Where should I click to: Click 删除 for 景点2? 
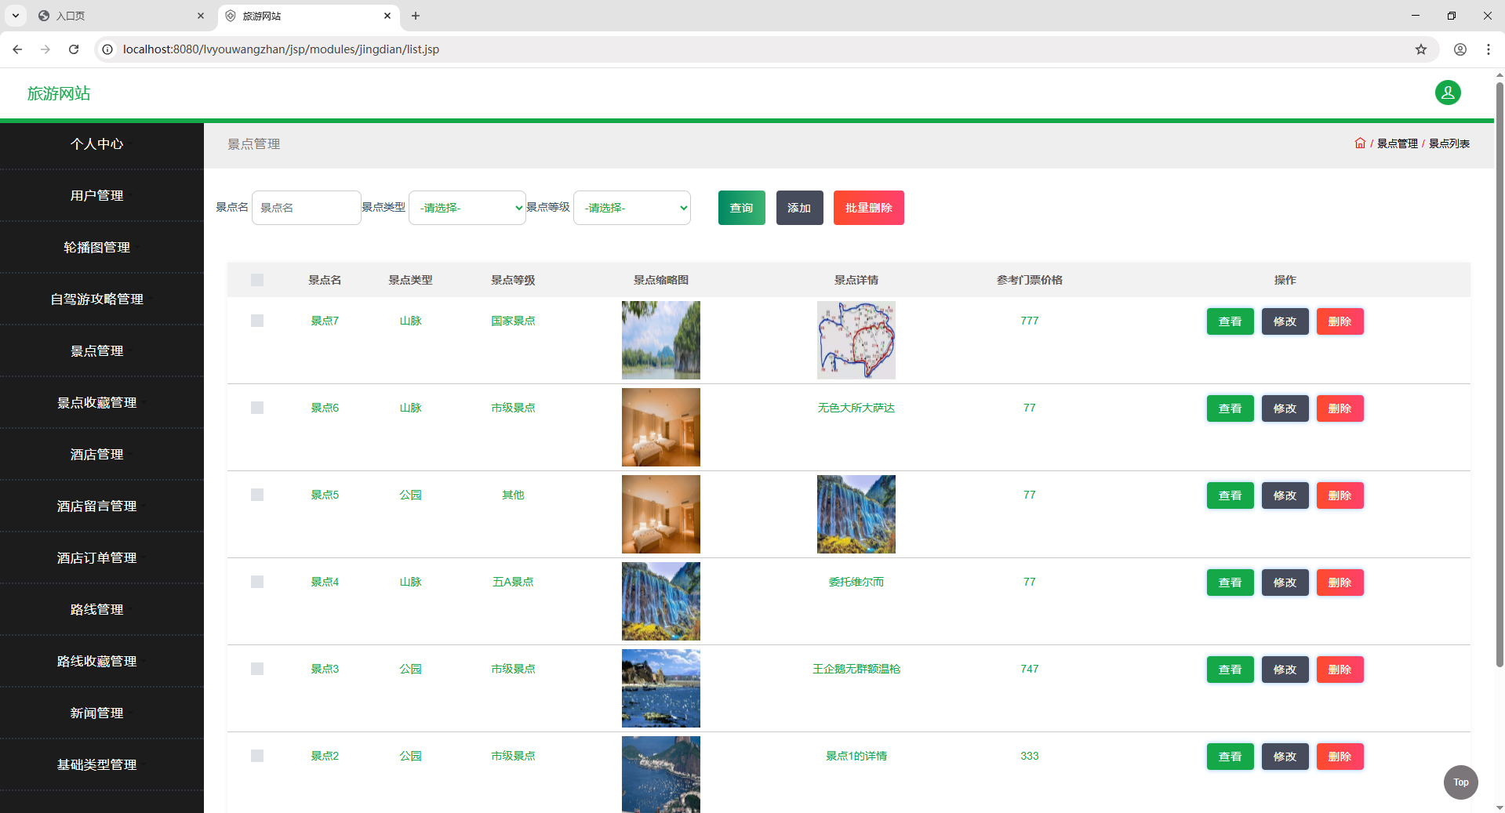[1340, 757]
